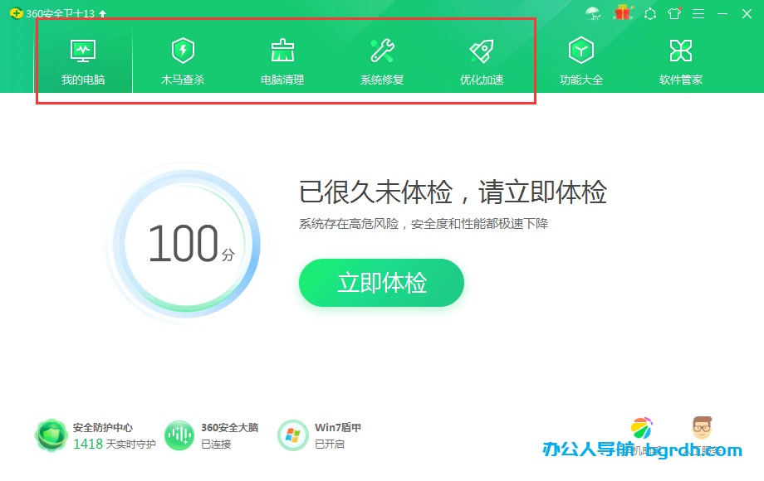Image resolution: width=764 pixels, height=481 pixels.
Task: Click the 电脑清理 cleanup broom icon
Action: (282, 51)
